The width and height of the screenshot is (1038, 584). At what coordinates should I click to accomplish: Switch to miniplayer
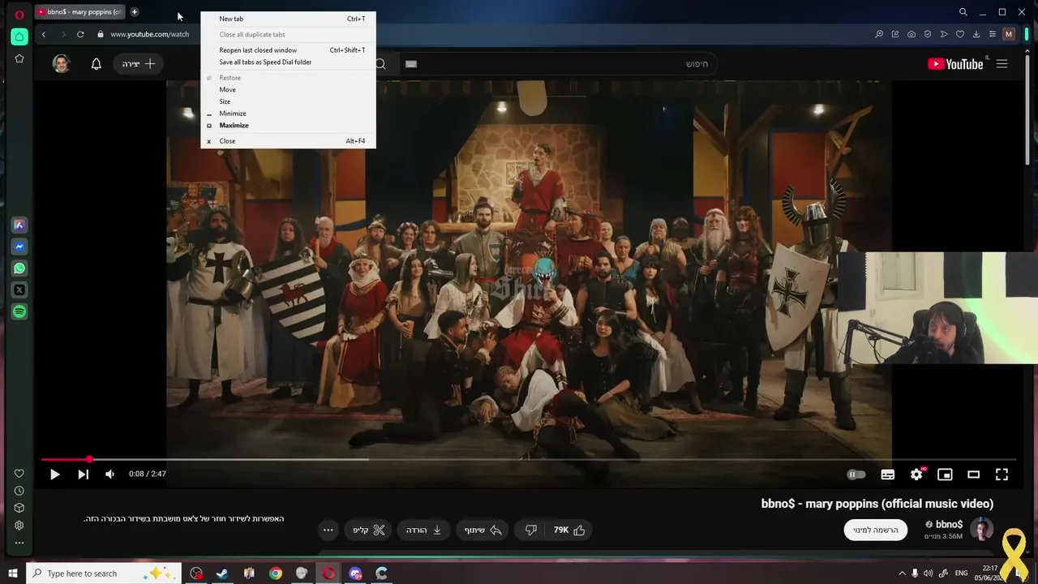coord(945,474)
